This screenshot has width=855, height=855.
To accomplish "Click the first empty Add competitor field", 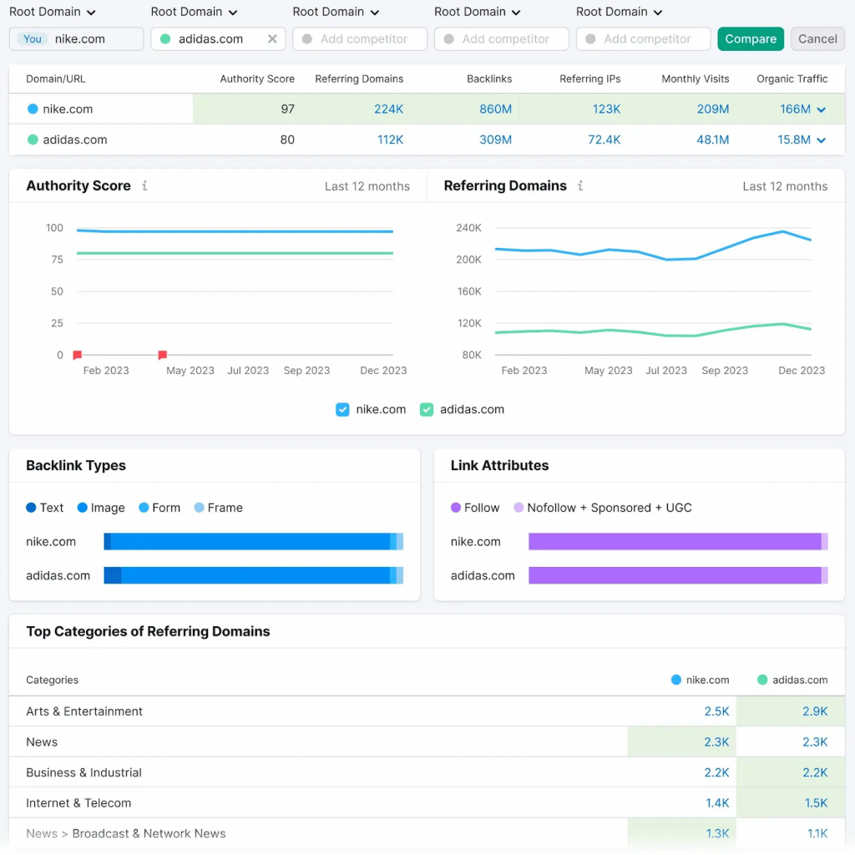I will coord(360,39).
